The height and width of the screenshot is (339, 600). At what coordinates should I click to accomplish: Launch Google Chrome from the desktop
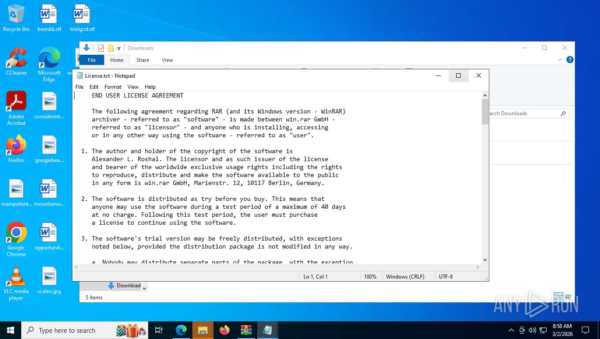pyautogui.click(x=16, y=240)
